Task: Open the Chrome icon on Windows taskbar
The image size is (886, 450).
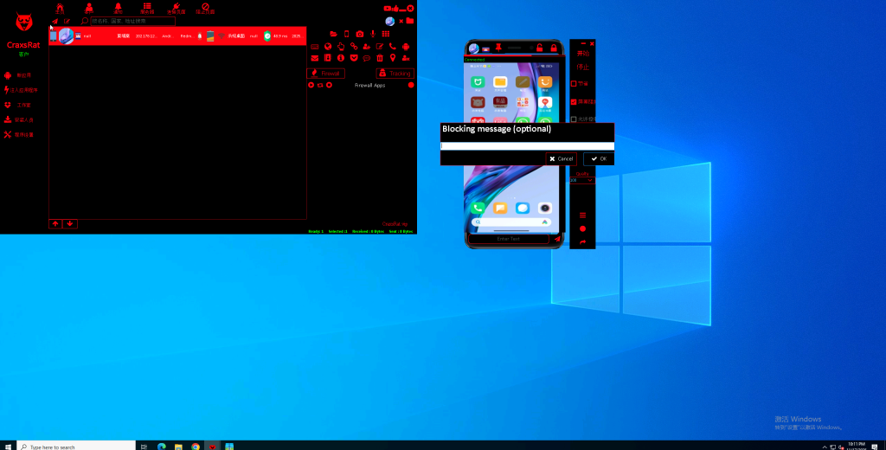Action: click(x=196, y=446)
